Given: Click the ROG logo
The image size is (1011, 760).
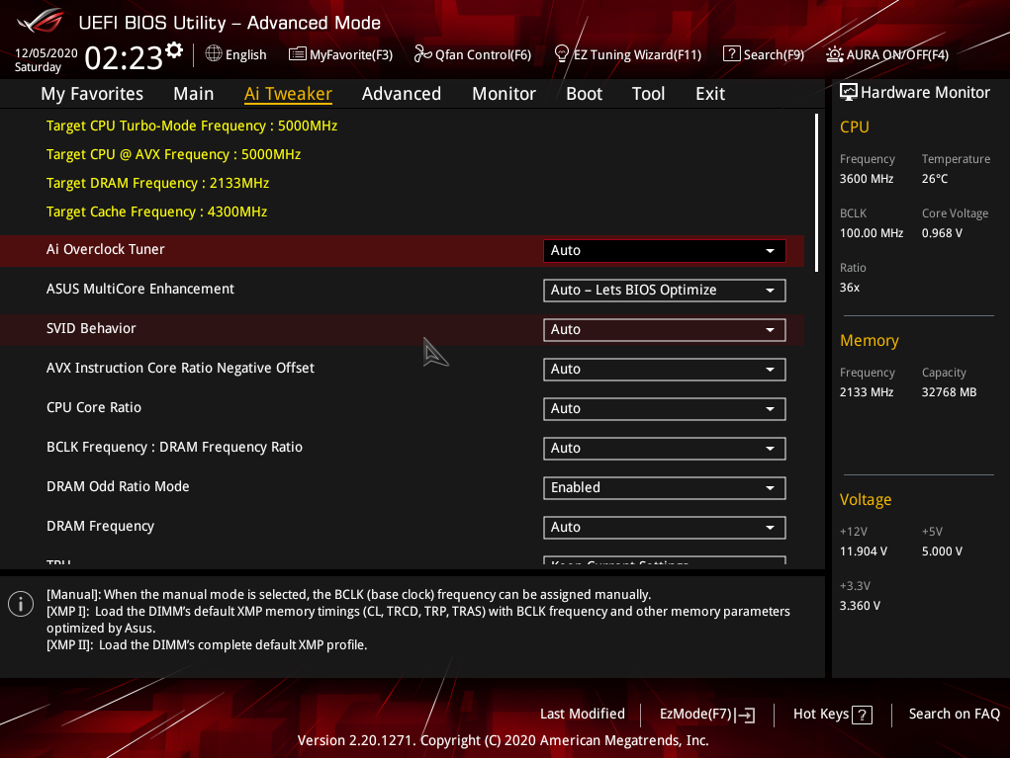Looking at the screenshot, I should [40, 21].
